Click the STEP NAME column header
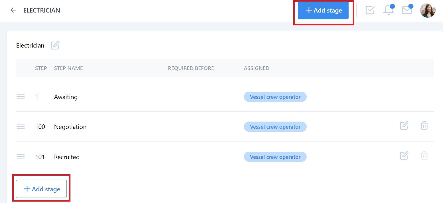This screenshot has height=203, width=443. point(68,68)
